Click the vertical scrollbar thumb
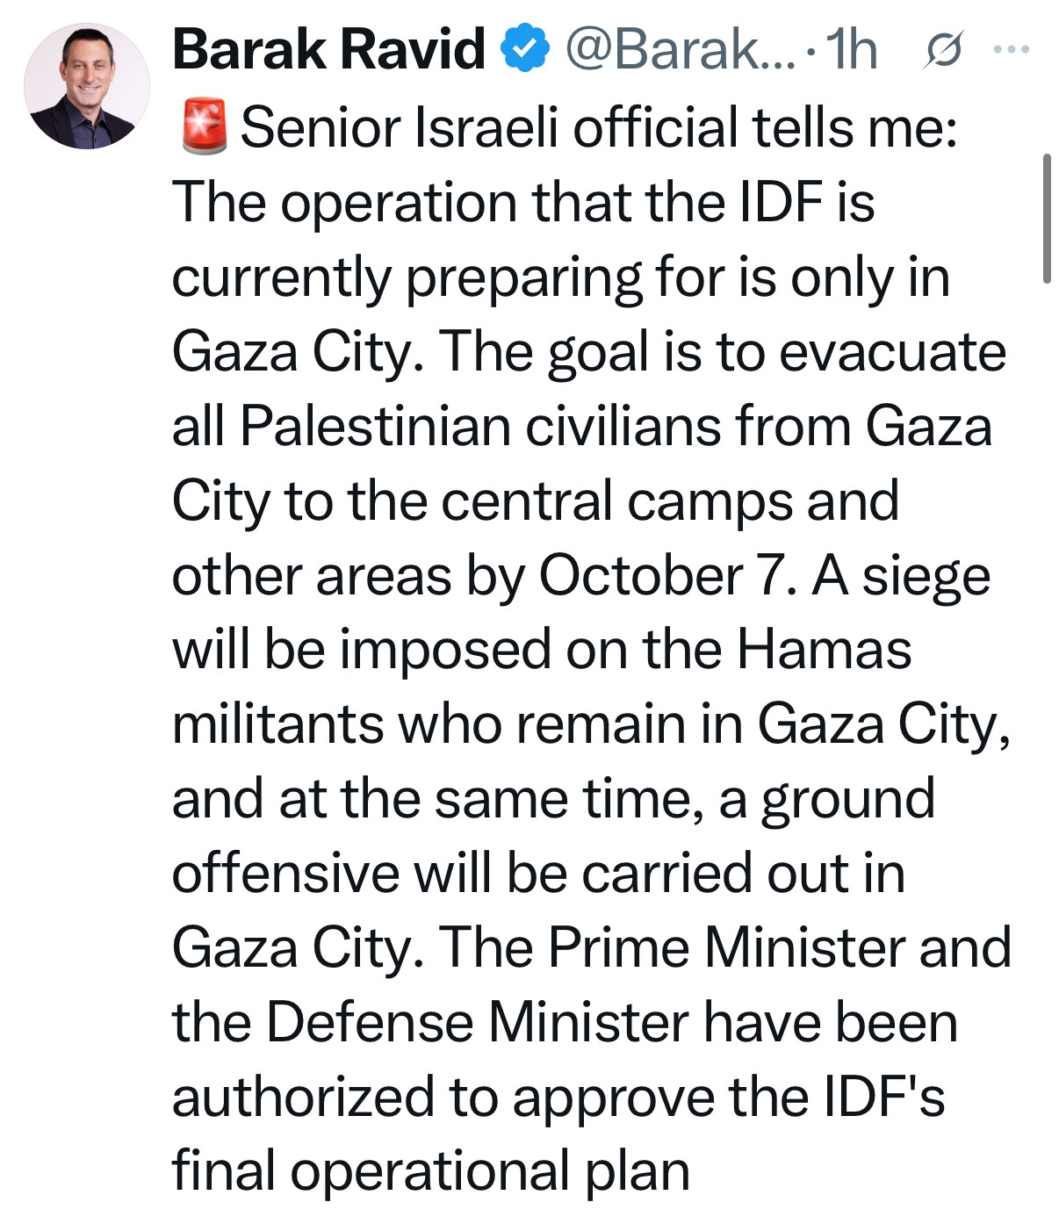This screenshot has height=1231, width=1059. pos(1046,219)
